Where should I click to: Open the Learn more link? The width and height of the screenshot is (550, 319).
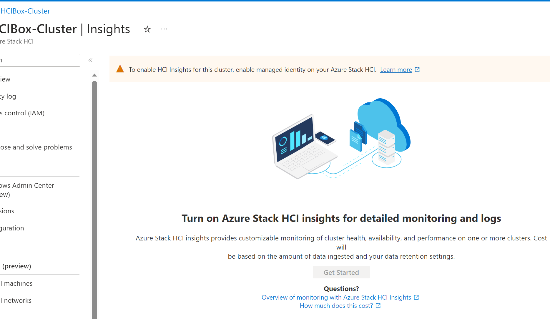(x=396, y=69)
